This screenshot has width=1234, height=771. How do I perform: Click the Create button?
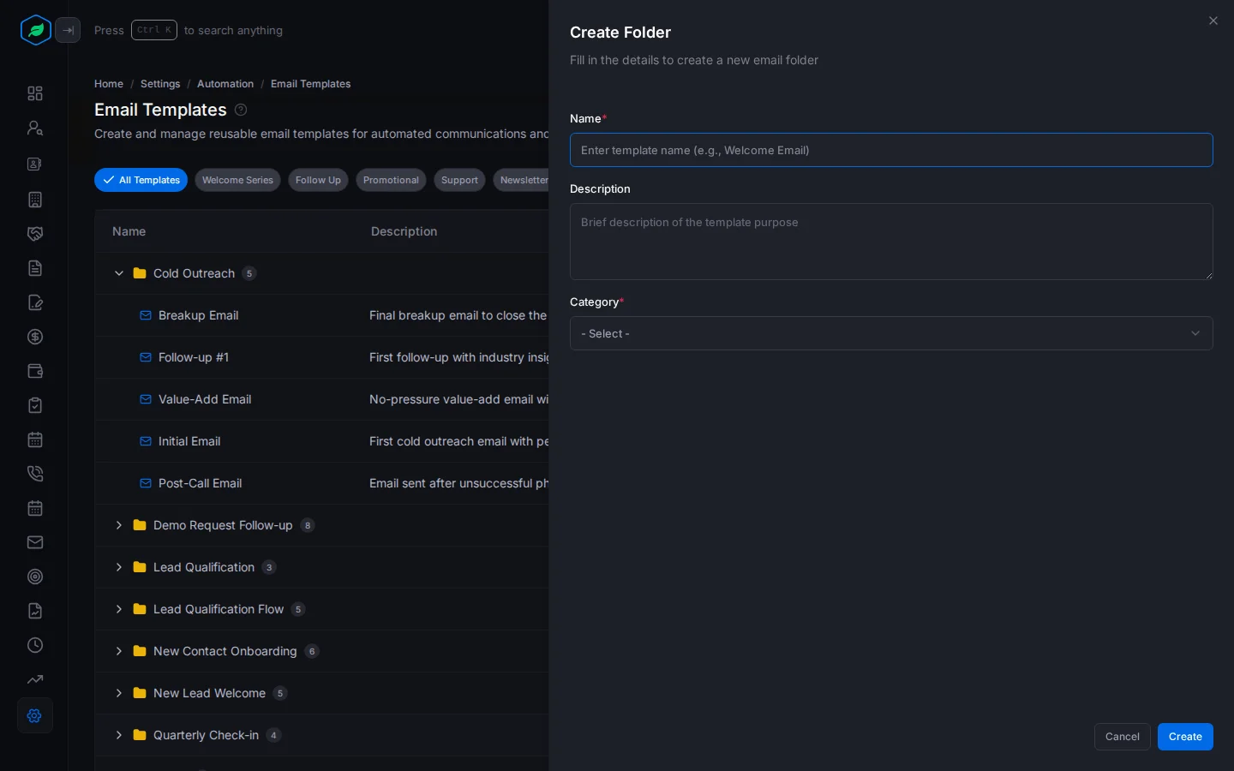tap(1185, 737)
